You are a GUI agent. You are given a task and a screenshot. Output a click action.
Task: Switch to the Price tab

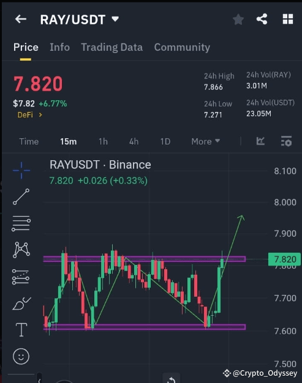point(26,47)
